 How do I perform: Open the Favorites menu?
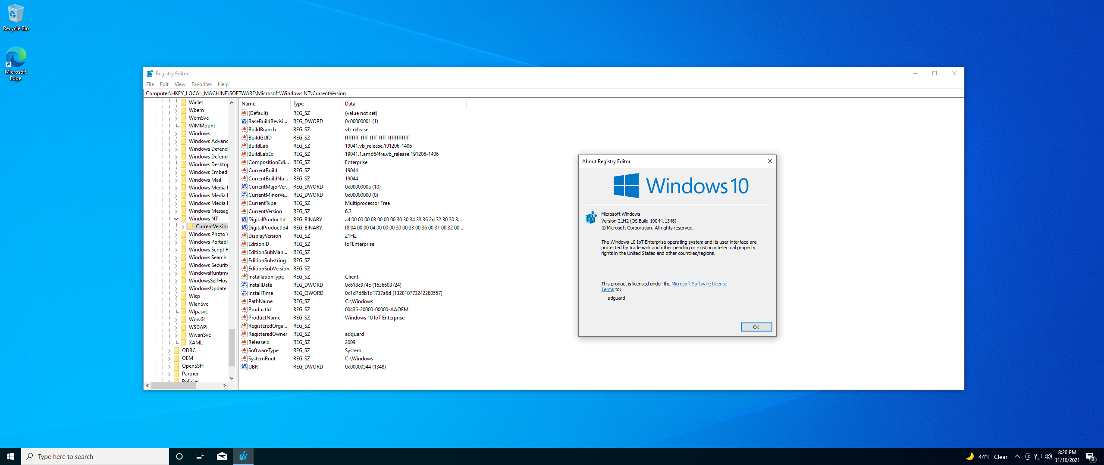click(201, 84)
